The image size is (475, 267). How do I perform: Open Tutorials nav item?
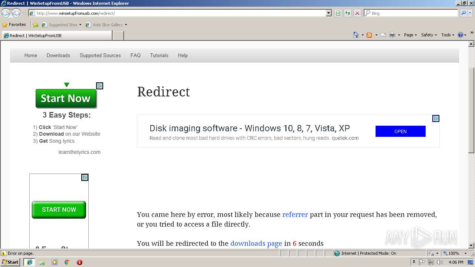(159, 55)
